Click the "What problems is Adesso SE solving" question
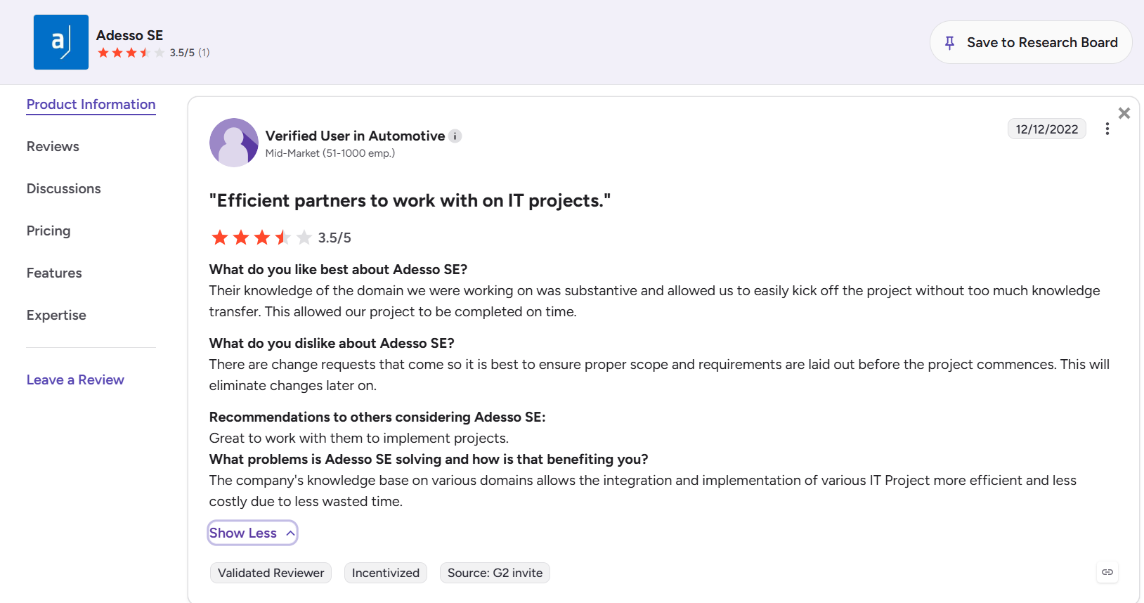Image resolution: width=1144 pixels, height=603 pixels. [429, 459]
